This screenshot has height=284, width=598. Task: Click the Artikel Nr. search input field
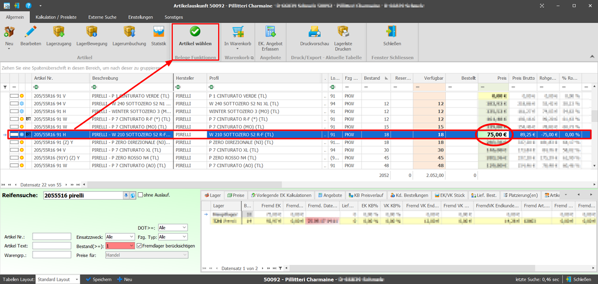coord(52,237)
